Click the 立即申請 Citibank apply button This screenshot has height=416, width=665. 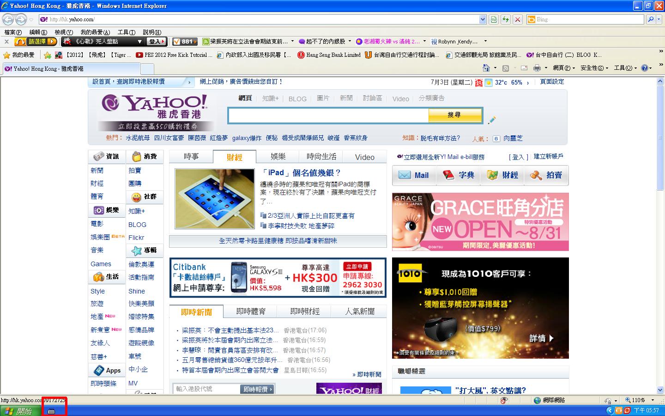(x=357, y=267)
